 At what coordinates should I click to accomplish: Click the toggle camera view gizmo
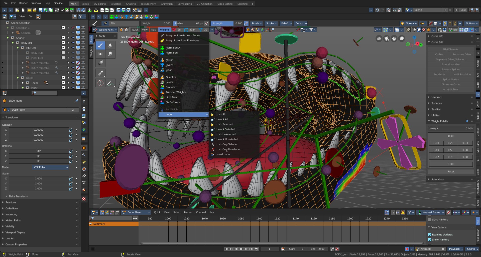click(x=387, y=39)
